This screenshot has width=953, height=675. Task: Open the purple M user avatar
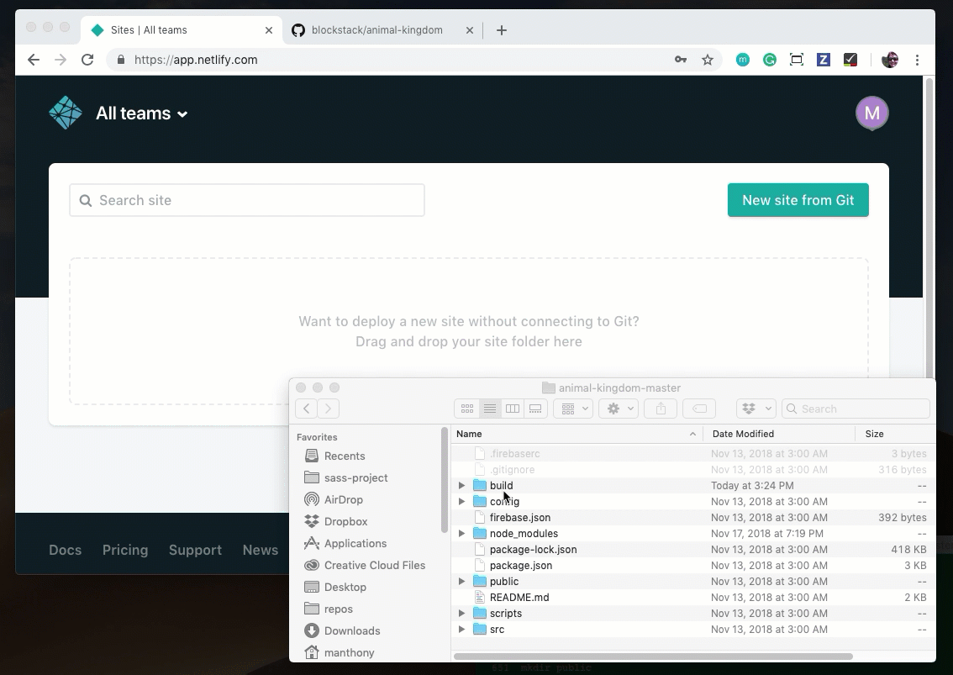(x=871, y=113)
